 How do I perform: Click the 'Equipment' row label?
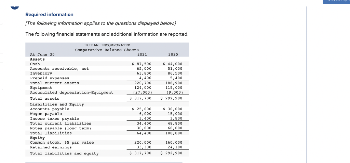(41, 88)
